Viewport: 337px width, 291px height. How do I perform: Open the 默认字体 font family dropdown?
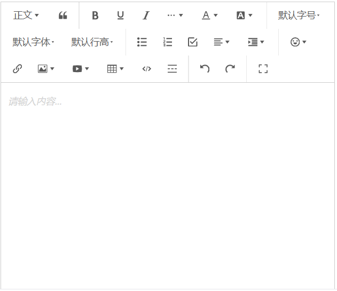click(33, 42)
